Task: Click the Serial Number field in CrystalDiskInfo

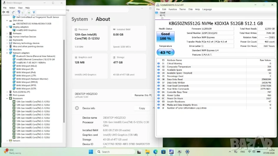Action: 217,33
